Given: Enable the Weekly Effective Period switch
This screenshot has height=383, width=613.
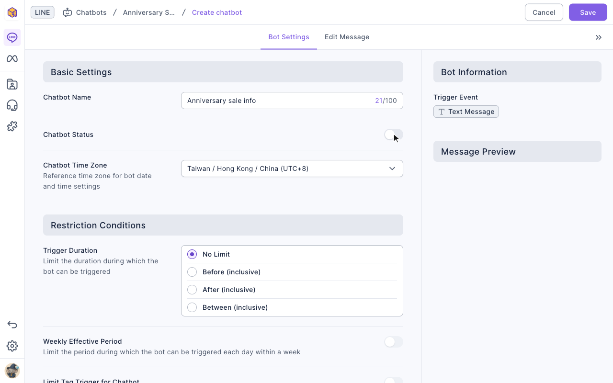Looking at the screenshot, I should [x=394, y=342].
